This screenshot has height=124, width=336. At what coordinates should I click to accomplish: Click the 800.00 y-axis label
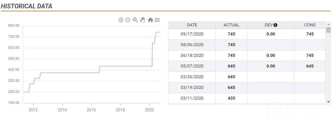click(x=14, y=26)
